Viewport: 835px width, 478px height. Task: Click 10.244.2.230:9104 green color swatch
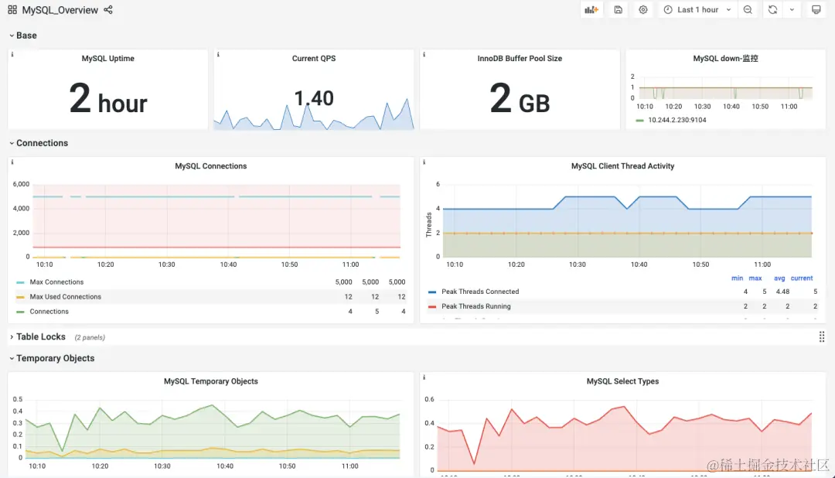[x=639, y=121]
